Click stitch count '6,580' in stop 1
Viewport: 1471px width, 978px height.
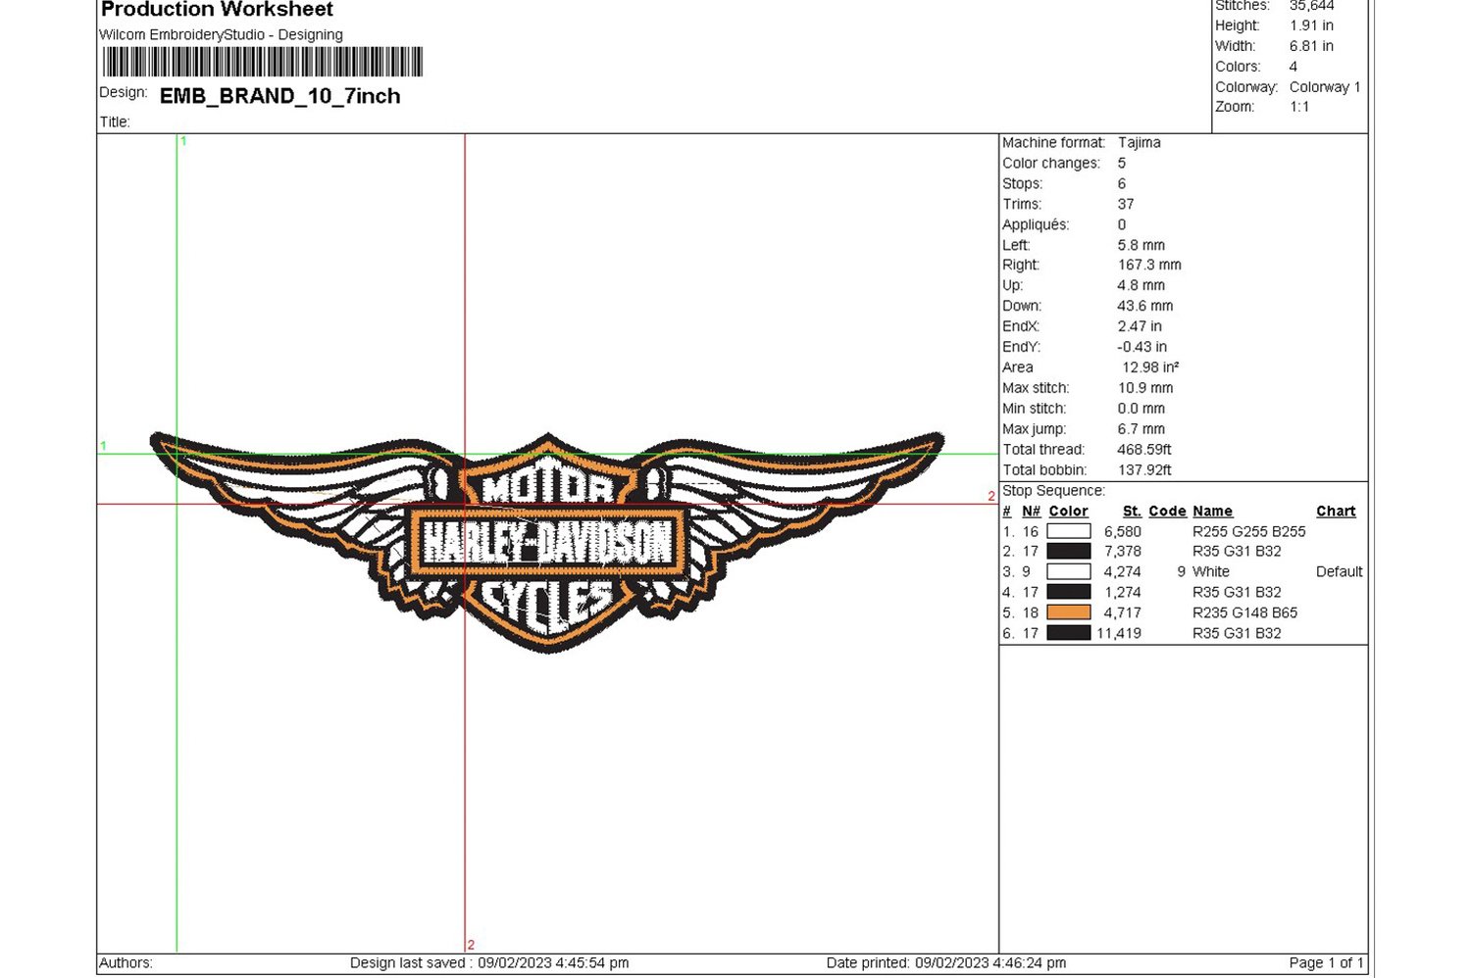pyautogui.click(x=1123, y=531)
